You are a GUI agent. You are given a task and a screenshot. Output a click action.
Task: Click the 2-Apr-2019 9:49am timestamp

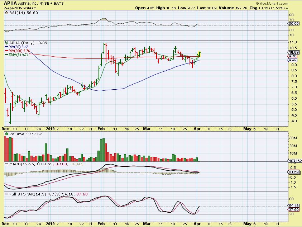pyautogui.click(x=19, y=8)
